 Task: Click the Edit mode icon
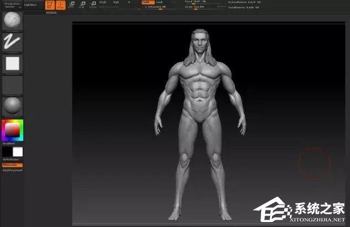pos(49,6)
